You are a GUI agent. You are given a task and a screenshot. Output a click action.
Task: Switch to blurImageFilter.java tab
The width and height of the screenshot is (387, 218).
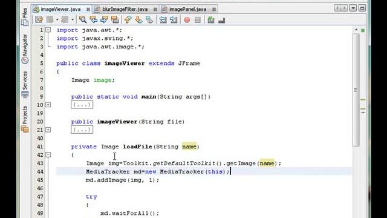[x=125, y=9]
